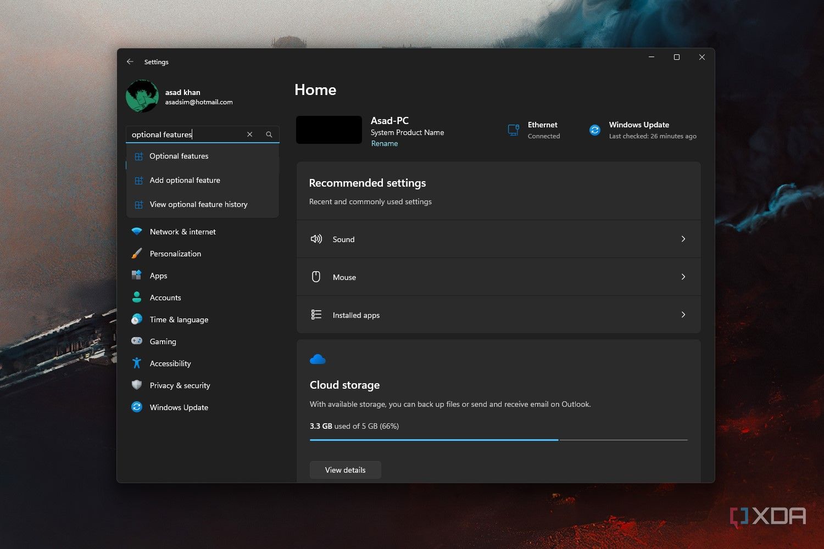
Task: Click the Apps sidebar icon
Action: [x=137, y=276]
